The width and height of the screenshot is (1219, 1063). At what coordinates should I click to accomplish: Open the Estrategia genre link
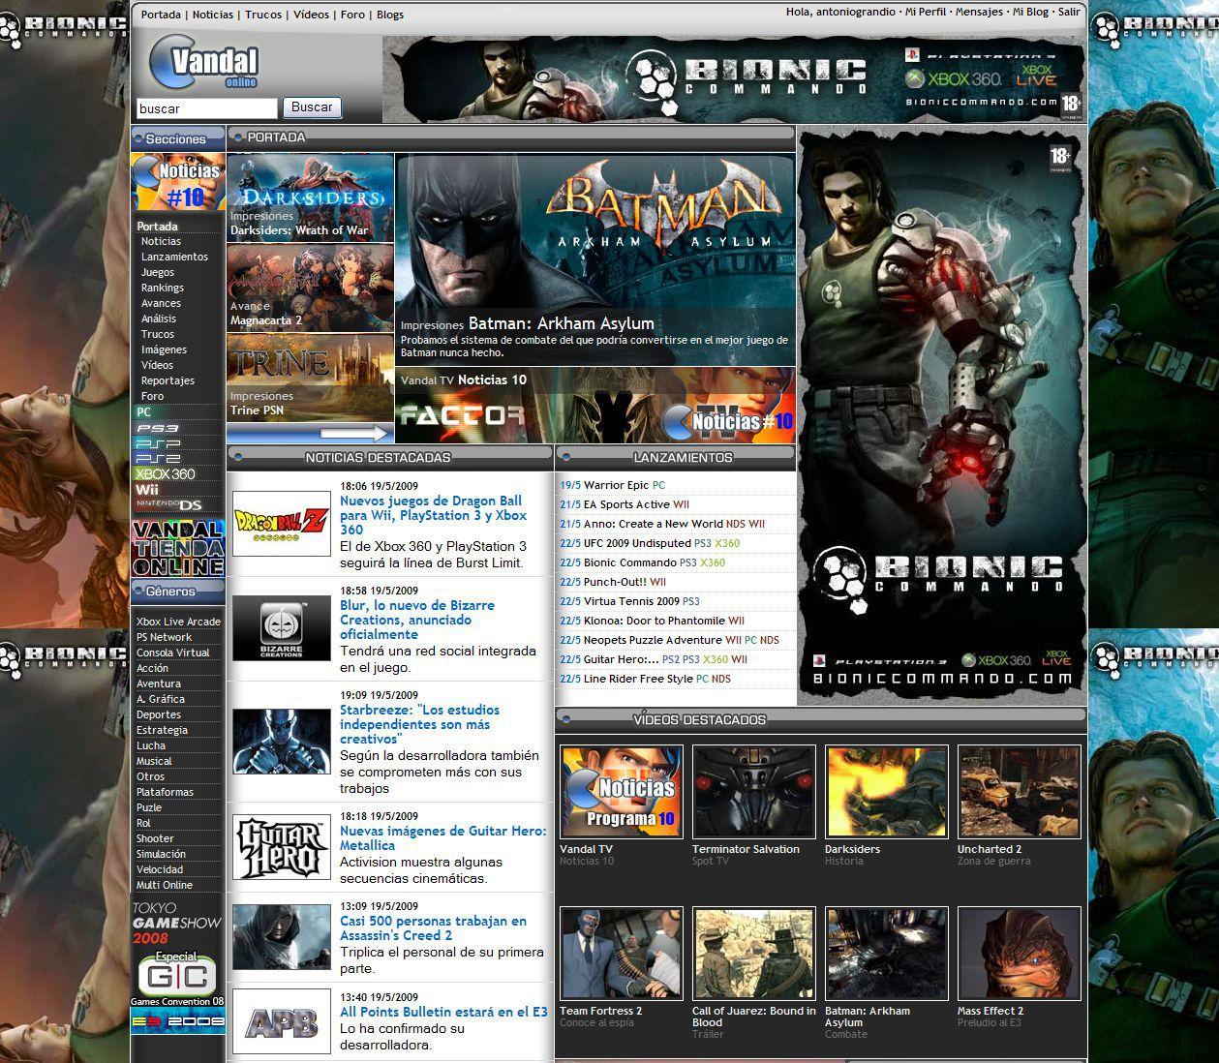tap(162, 730)
